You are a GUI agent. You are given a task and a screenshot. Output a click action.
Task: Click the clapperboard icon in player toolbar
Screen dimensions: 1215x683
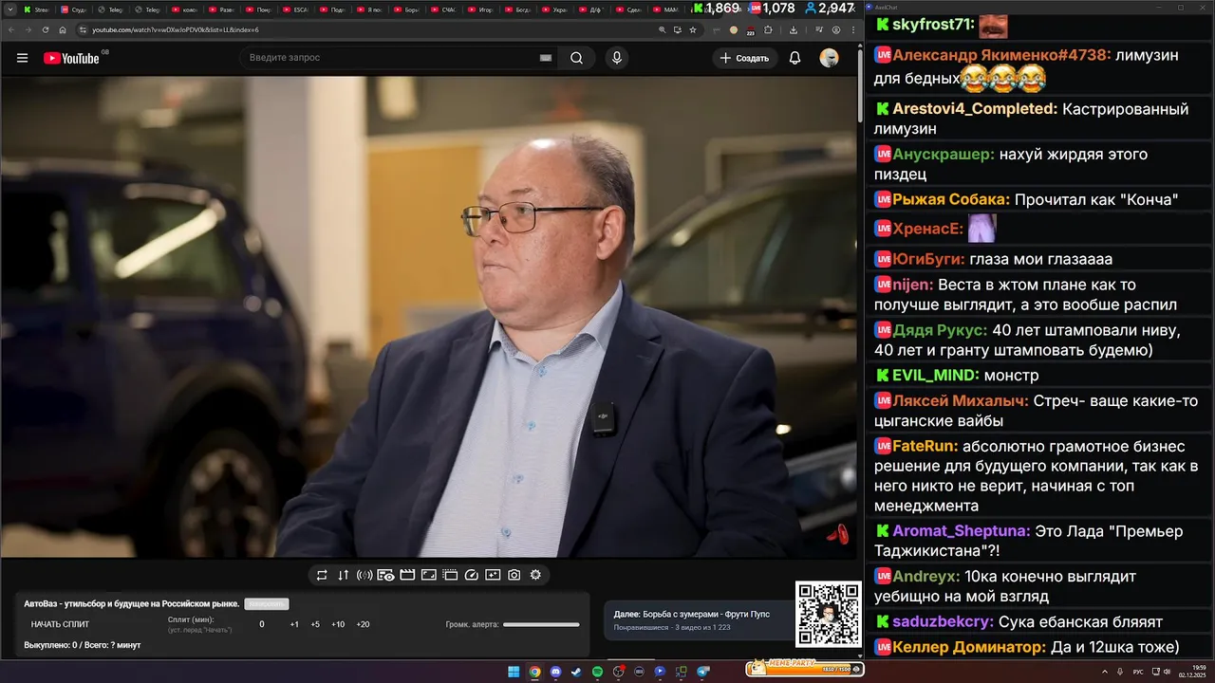point(407,575)
